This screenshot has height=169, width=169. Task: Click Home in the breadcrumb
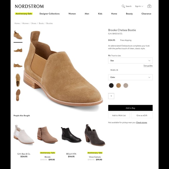(17, 23)
